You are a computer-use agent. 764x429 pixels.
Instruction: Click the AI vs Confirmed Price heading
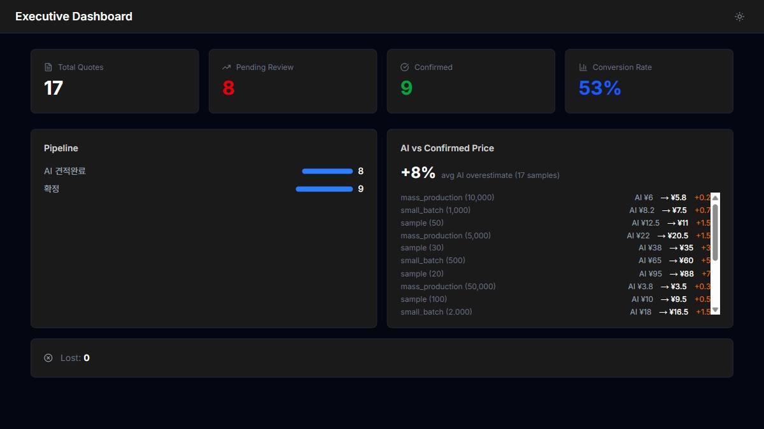click(447, 148)
